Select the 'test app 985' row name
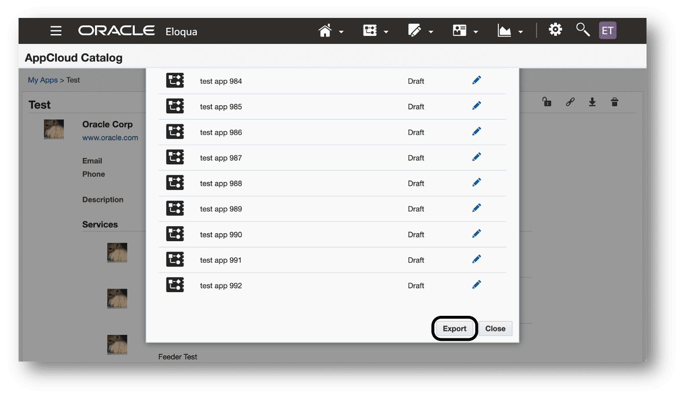This screenshot has width=683, height=398. point(221,106)
